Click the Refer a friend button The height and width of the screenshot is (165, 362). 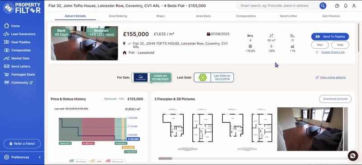22,144
